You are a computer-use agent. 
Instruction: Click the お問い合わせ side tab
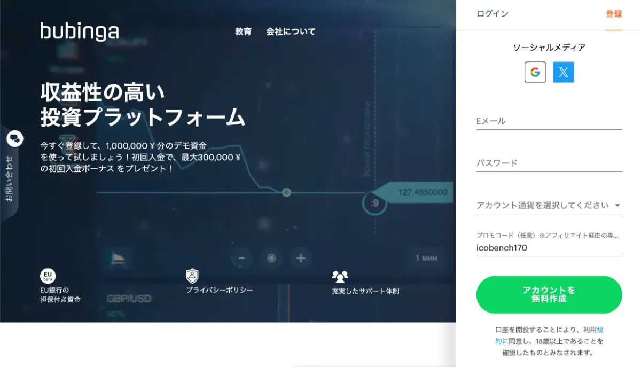(x=10, y=178)
